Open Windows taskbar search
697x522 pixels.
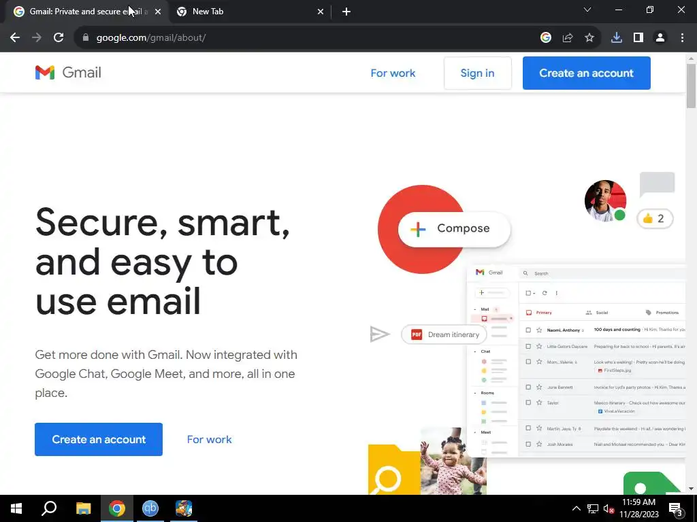49,508
